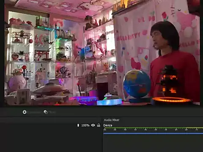
Task: Open source Properties via the gear icon
Action: [x=25, y=112]
